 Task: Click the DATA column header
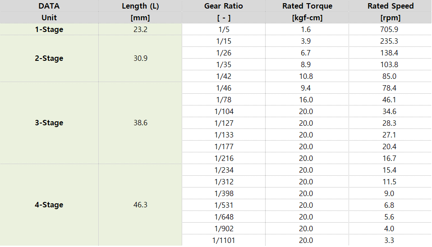[49, 6]
